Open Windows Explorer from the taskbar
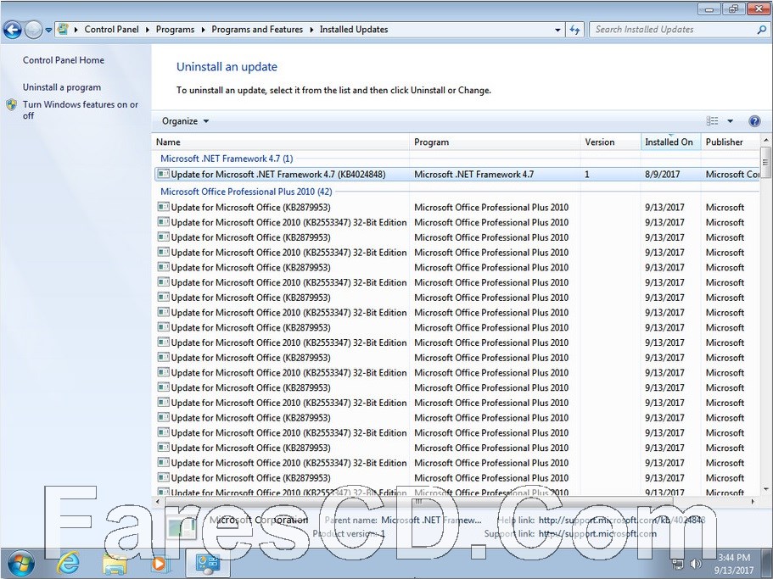This screenshot has width=773, height=579. coord(114,564)
